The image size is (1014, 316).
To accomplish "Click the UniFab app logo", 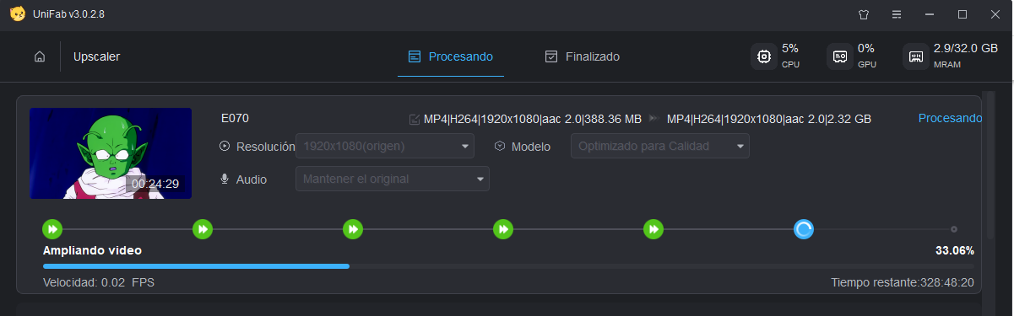I will [17, 14].
